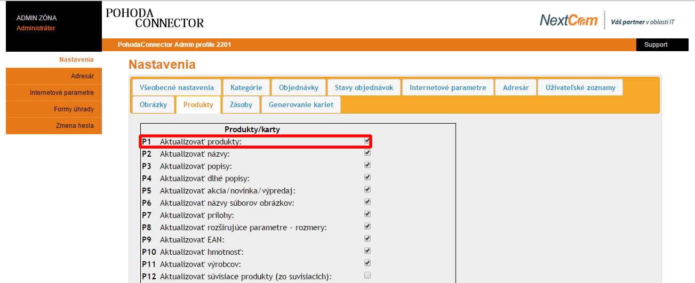The height and width of the screenshot is (283, 695).
Task: Disable P7 Aktualizovať prílohy
Action: point(367,214)
